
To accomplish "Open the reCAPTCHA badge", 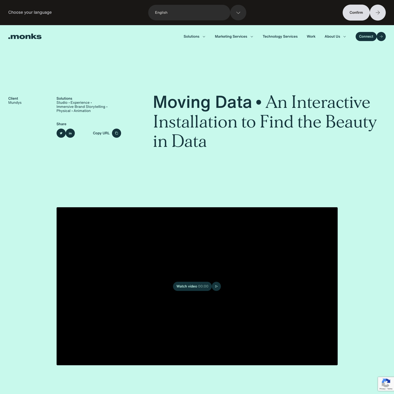I will (x=386, y=383).
